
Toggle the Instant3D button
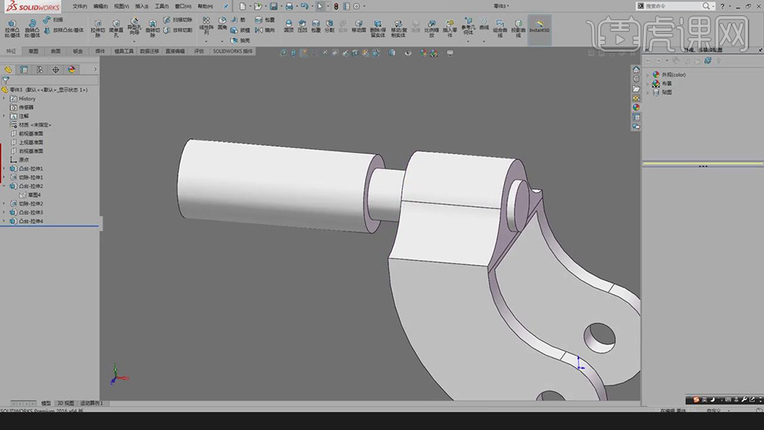[x=539, y=26]
